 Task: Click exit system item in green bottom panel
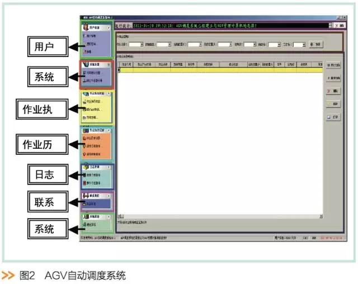click(93, 224)
